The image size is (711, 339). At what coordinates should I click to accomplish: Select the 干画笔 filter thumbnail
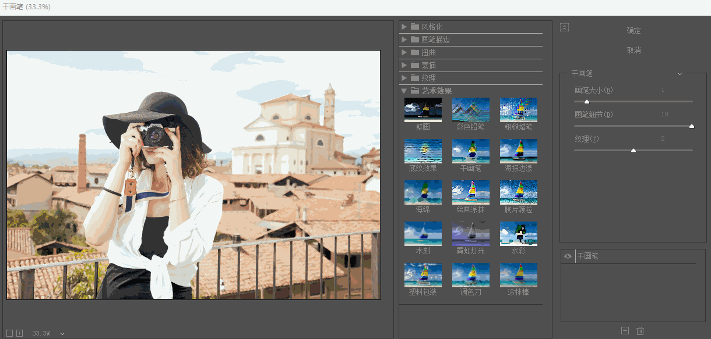click(x=471, y=151)
